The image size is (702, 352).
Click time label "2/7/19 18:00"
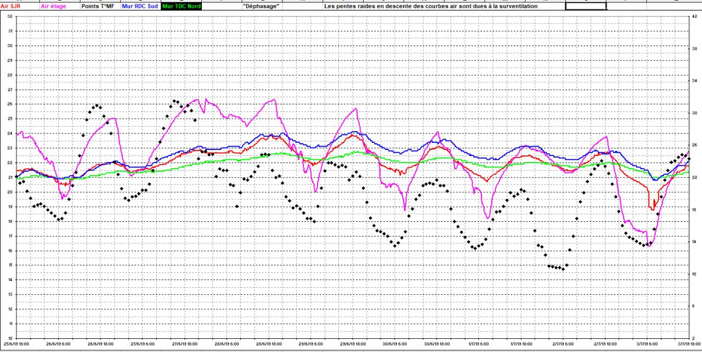605,344
